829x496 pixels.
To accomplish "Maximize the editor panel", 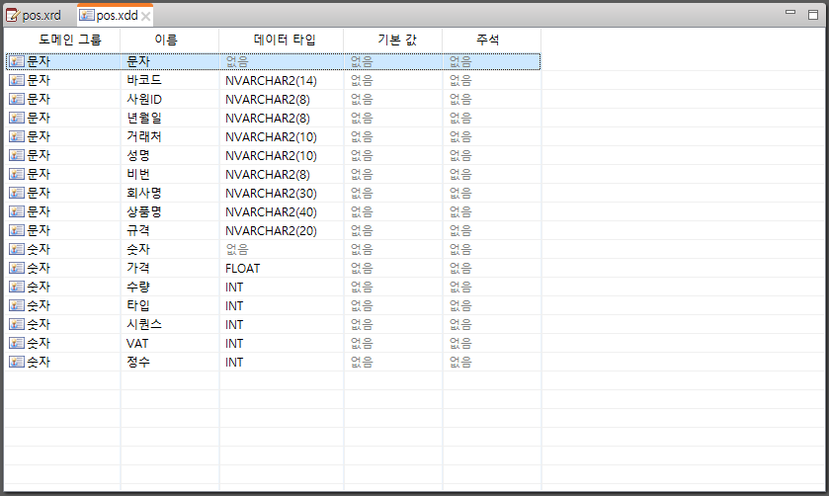I will [813, 14].
